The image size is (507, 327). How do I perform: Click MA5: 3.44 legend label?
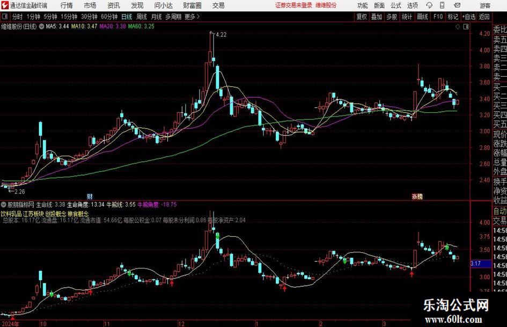(x=57, y=26)
